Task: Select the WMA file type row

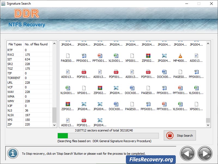Action: 30,96
